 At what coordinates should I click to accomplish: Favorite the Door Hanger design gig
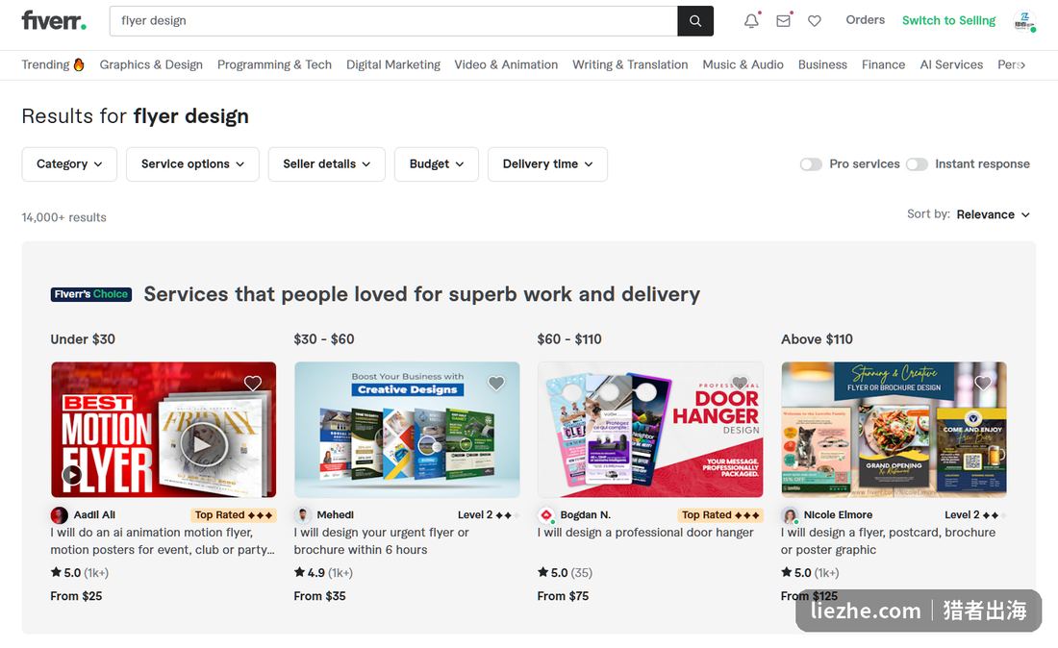[x=741, y=383]
